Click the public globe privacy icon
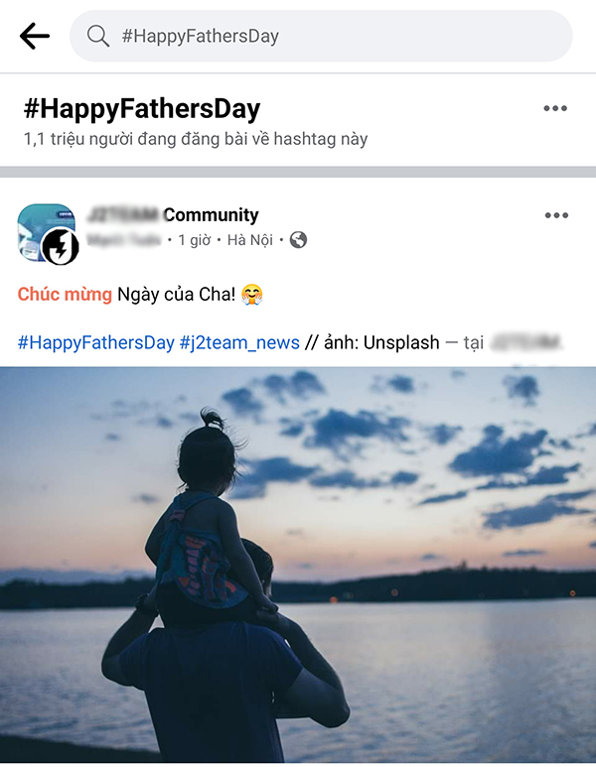Screen dimensions: 596x767 pyautogui.click(x=298, y=240)
